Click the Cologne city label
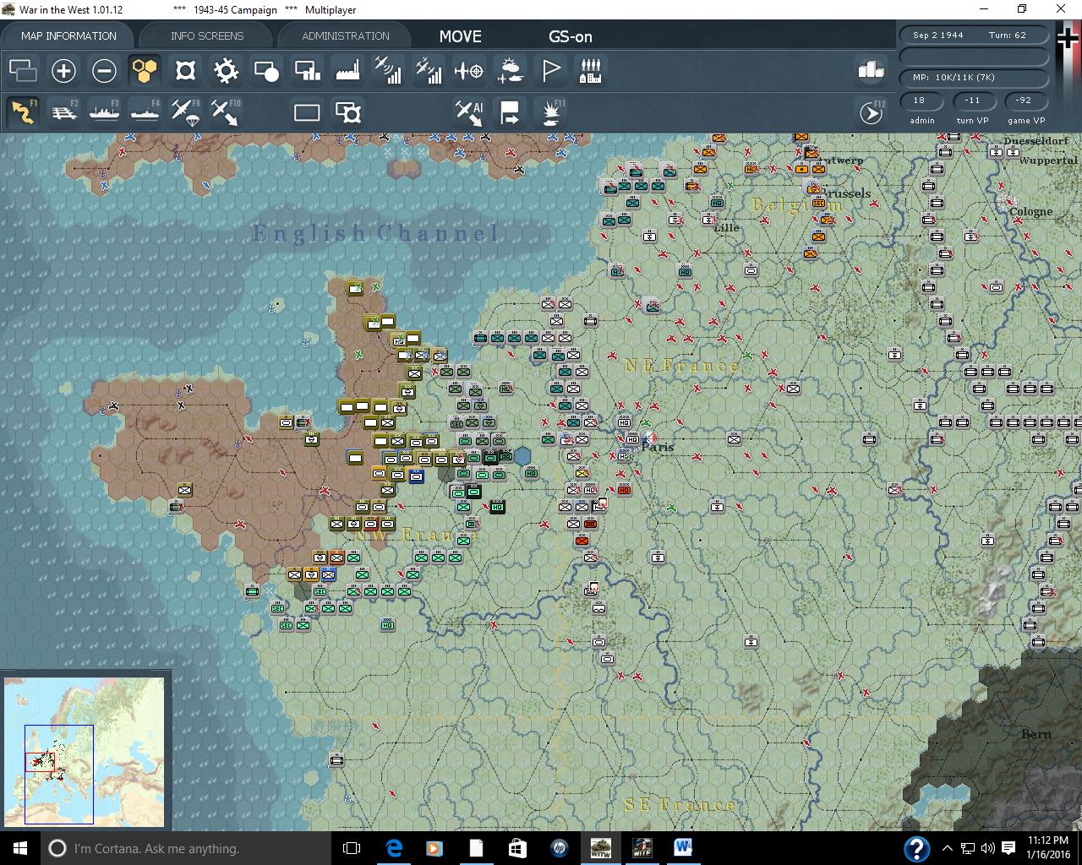The height and width of the screenshot is (865, 1082). pyautogui.click(x=1031, y=212)
